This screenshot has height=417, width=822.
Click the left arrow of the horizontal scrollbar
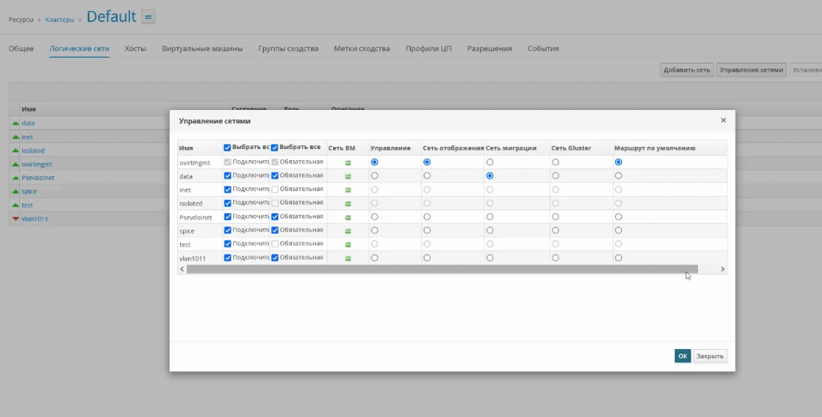coord(182,269)
